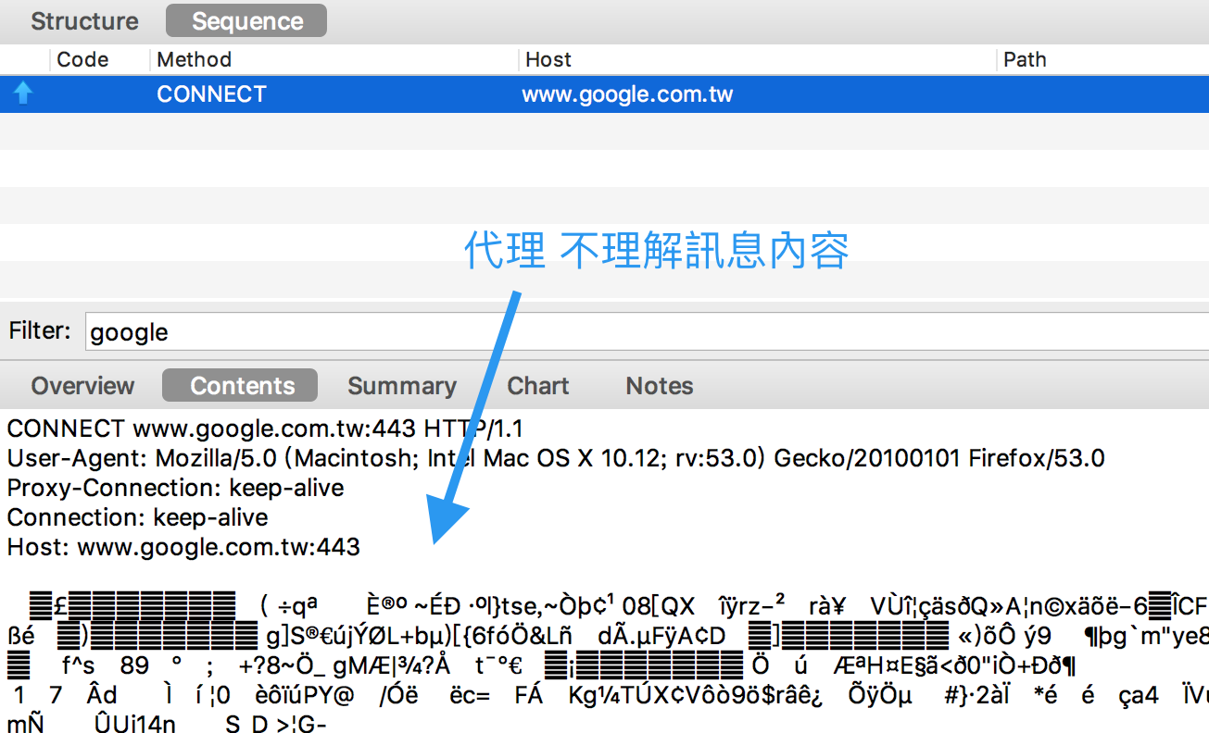Screen dimensions: 1209x733
Task: Click the CONNECT www.google.com.tw:443 HTTP/1.1 line
Action: click(265, 429)
